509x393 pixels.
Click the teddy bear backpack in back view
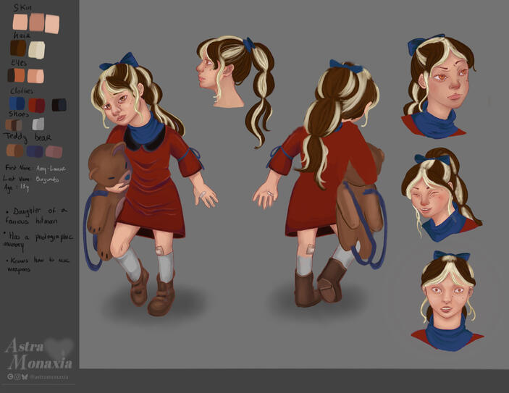pyautogui.click(x=361, y=204)
